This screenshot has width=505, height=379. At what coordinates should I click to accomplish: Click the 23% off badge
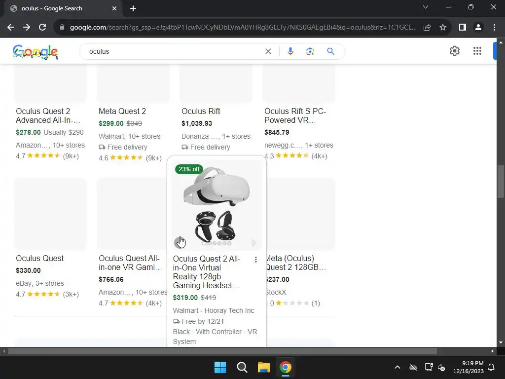tap(189, 169)
